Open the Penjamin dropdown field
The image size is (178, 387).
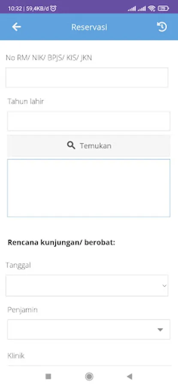click(89, 329)
